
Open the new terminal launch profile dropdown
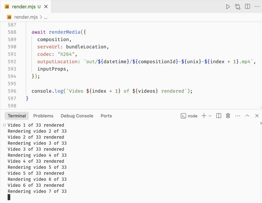pos(210,116)
